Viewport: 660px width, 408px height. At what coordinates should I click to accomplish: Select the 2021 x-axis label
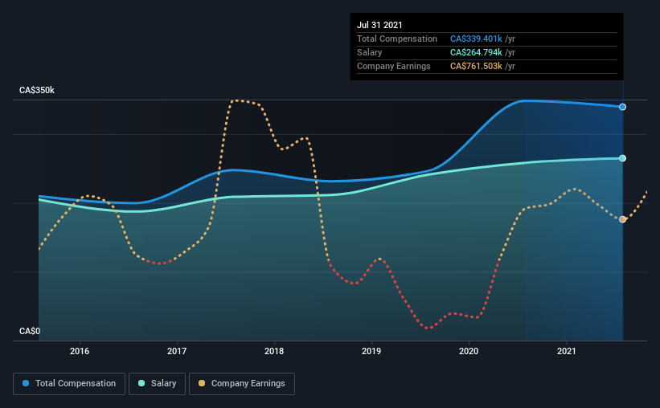(x=566, y=351)
